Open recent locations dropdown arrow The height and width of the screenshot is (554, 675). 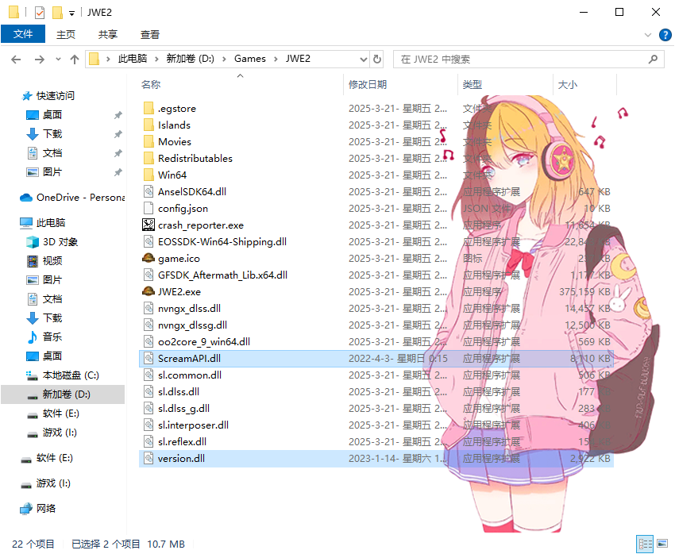pos(58,60)
